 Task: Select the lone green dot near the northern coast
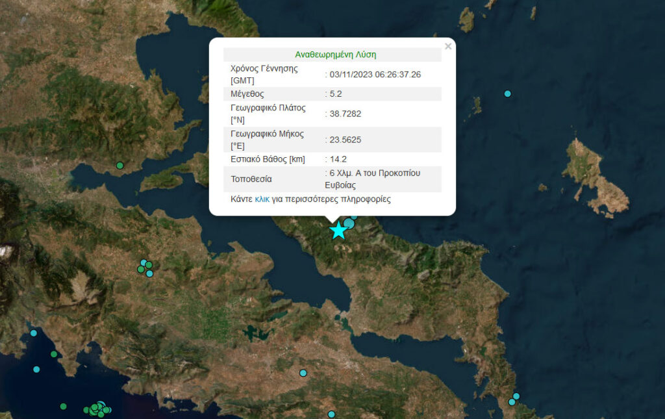tap(119, 164)
